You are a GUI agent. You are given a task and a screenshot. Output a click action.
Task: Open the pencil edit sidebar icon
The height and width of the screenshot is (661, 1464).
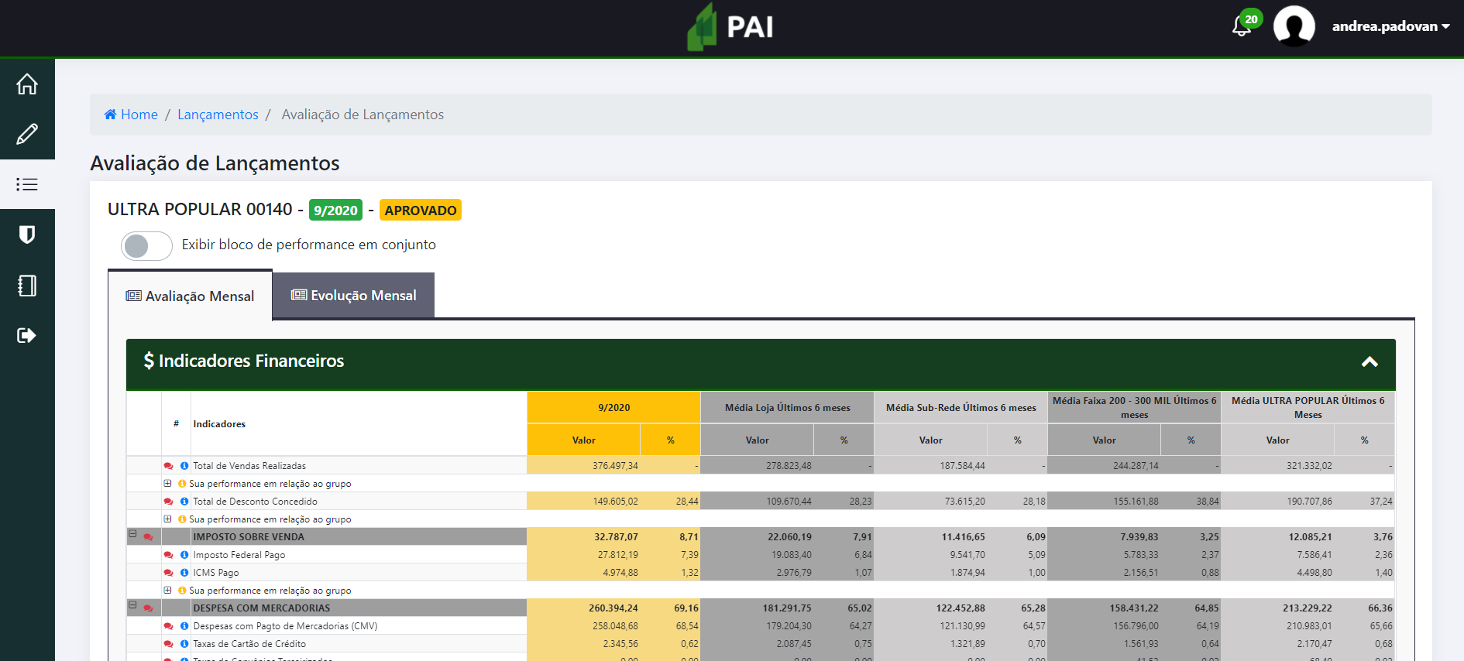tap(27, 134)
